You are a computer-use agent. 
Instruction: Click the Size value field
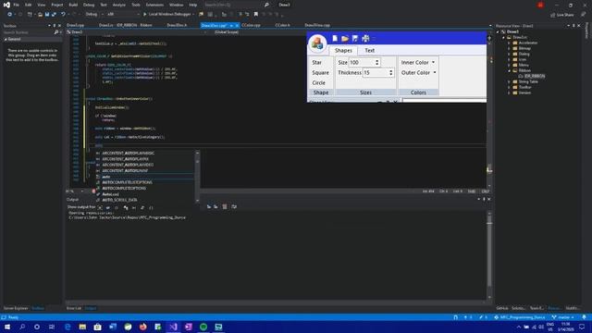(362, 62)
